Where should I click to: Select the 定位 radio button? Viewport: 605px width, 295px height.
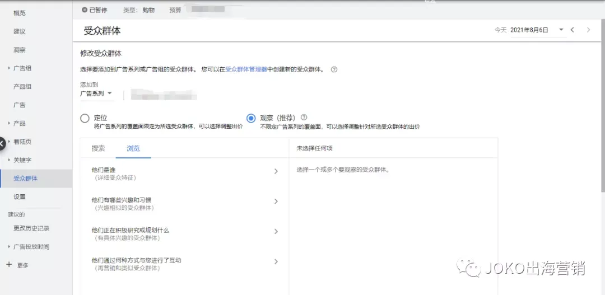click(x=85, y=118)
